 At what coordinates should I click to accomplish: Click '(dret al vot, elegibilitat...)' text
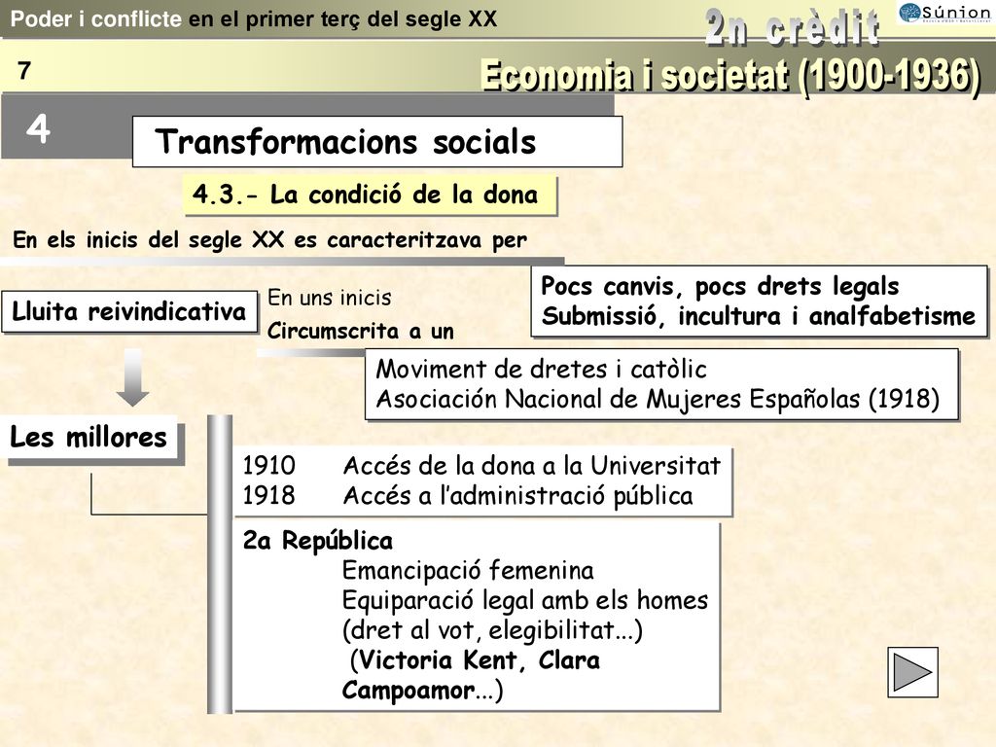pos(492,630)
